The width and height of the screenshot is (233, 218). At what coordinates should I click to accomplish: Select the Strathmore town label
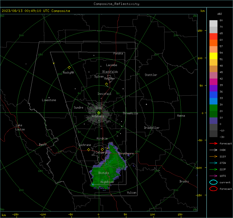click(126, 153)
